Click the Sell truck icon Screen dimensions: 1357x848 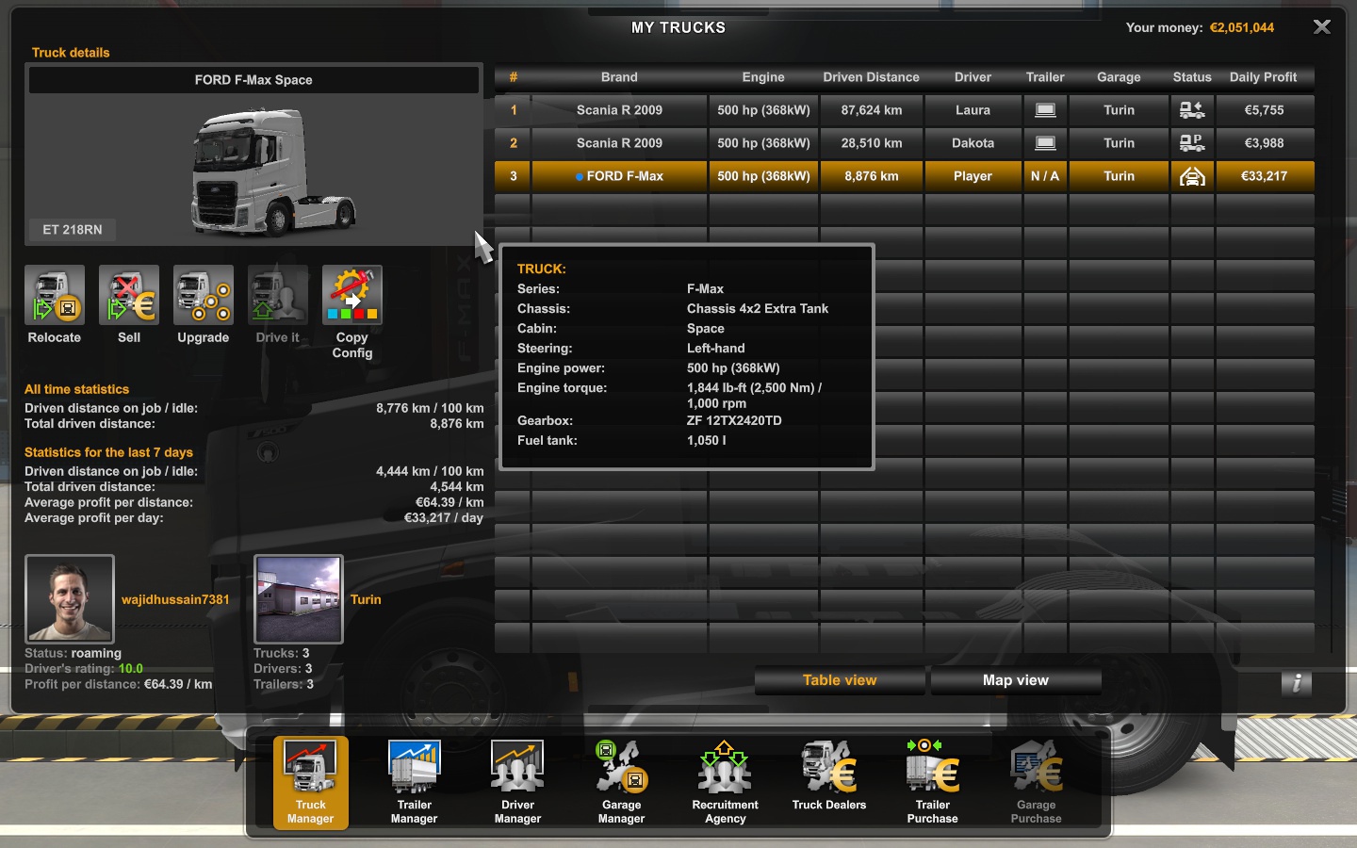(x=129, y=295)
